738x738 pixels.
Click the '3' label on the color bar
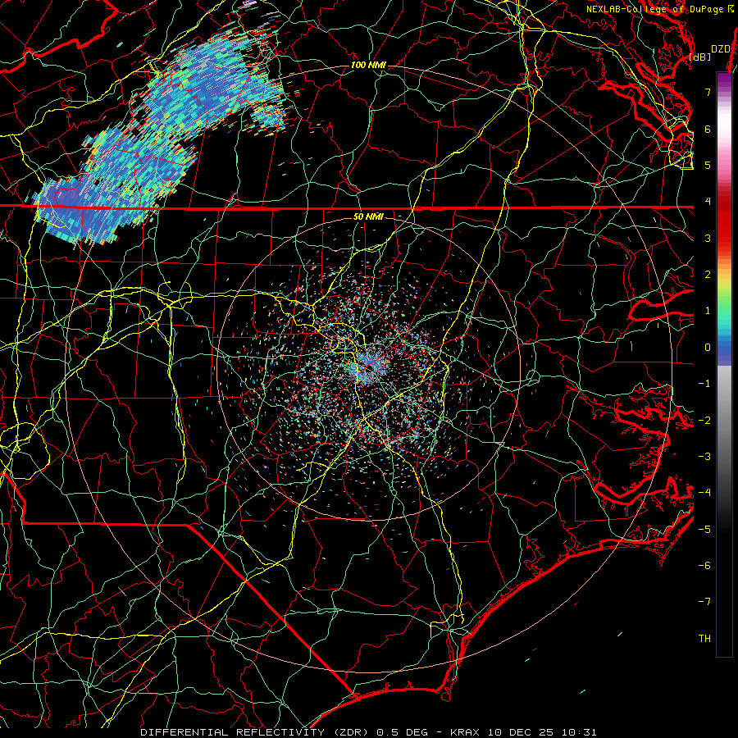[x=708, y=238]
